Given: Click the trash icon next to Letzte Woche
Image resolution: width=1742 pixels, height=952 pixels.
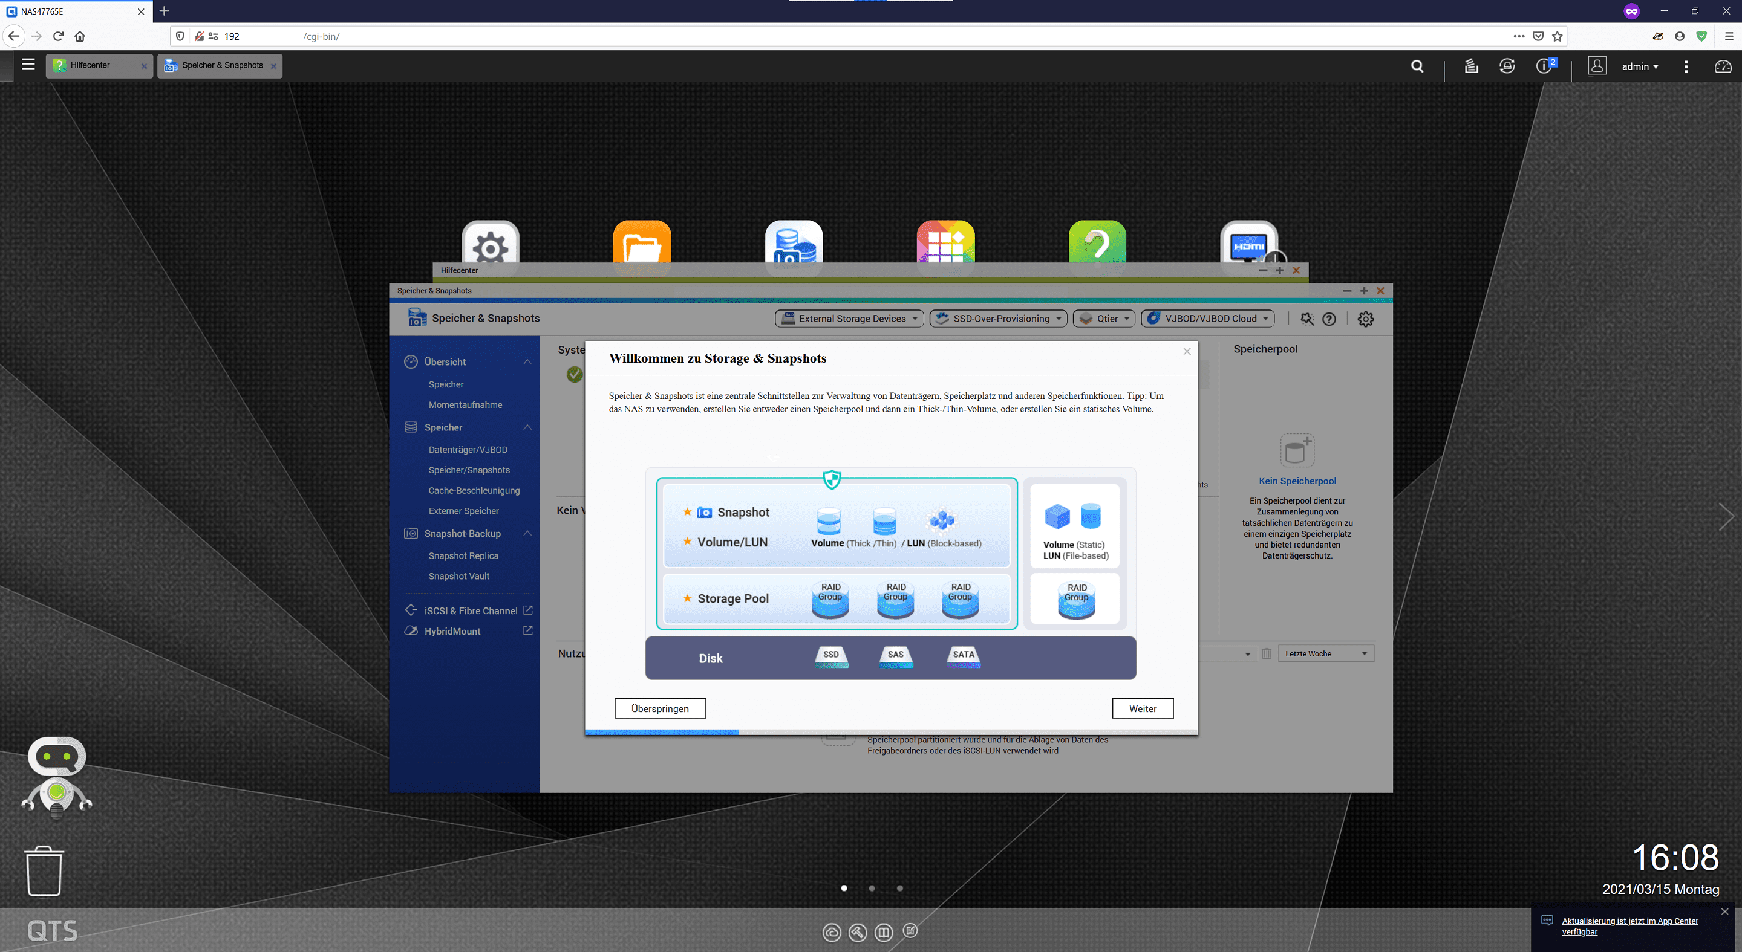Looking at the screenshot, I should pos(1267,653).
